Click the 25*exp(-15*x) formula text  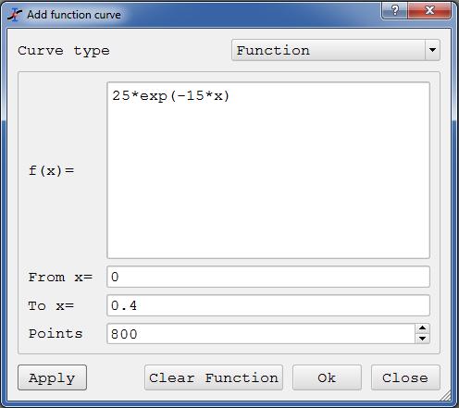tap(171, 96)
